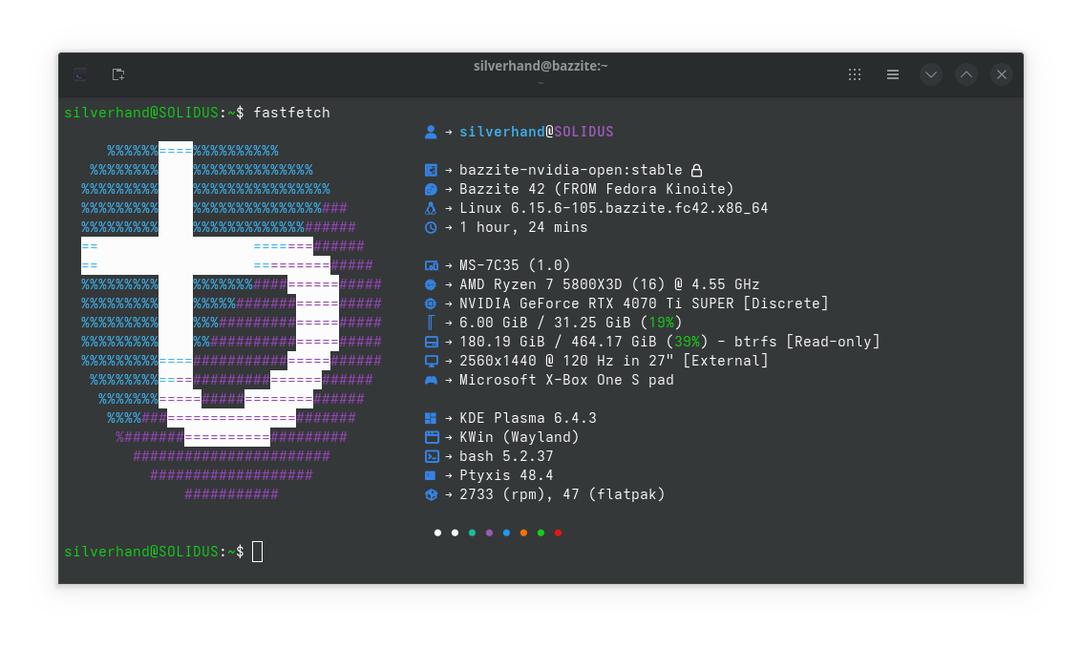Click the 2733 (rpm), 47 (flatpak) line

[562, 494]
